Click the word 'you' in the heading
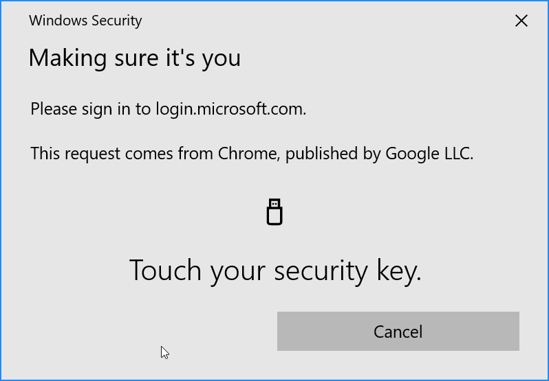This screenshot has width=549, height=381. pyautogui.click(x=221, y=59)
